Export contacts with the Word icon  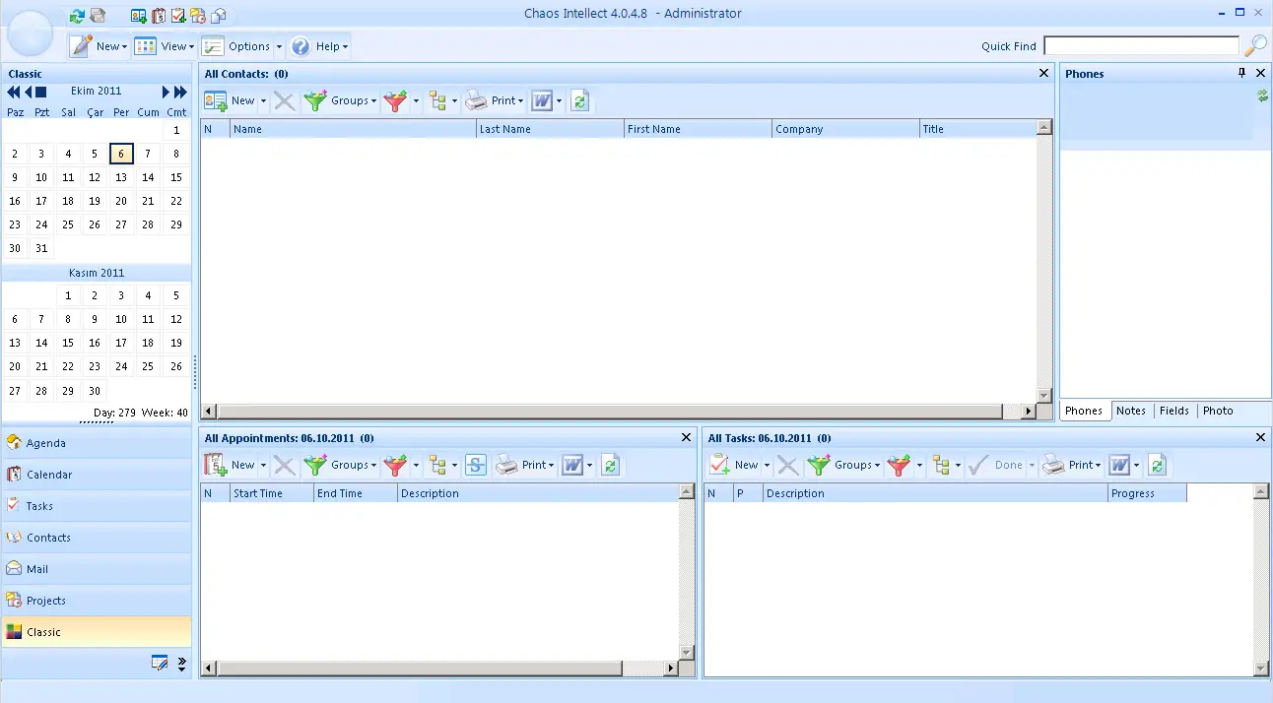pos(542,100)
